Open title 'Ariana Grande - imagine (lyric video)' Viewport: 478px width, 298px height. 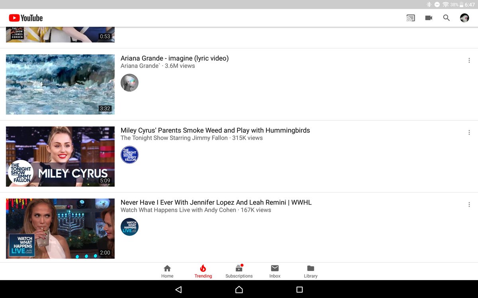(x=174, y=58)
